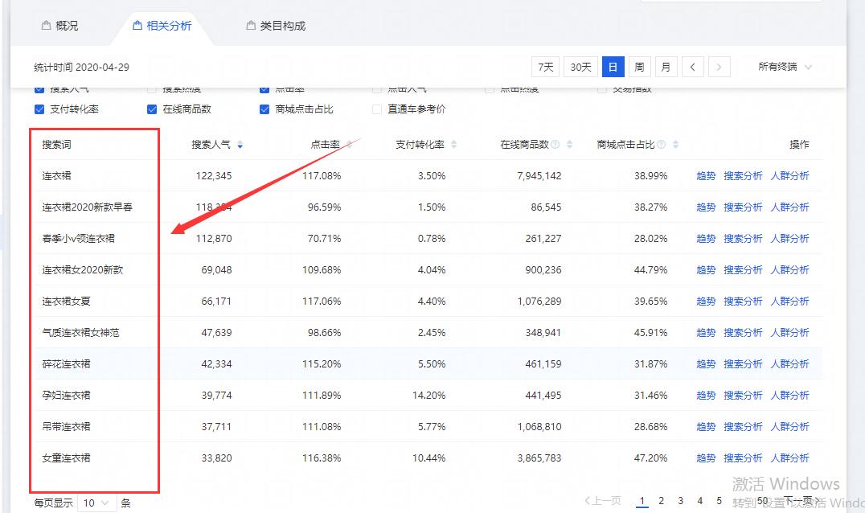
Task: Open the help tooltip beside 在线商品数
Action: [x=555, y=144]
